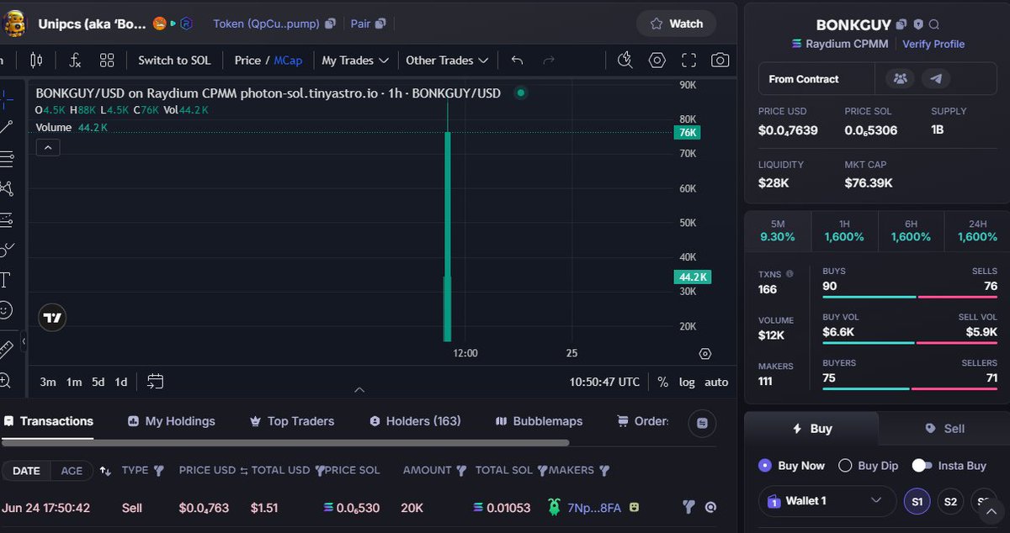This screenshot has height=533, width=1010.
Task: Open the Top Traders tab
Action: pyautogui.click(x=292, y=421)
